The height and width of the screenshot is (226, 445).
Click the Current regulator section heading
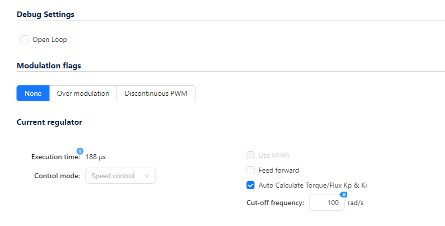tap(49, 122)
